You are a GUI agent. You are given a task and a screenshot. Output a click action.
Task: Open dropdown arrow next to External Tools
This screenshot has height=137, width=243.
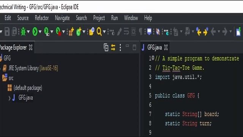(x=63, y=32)
